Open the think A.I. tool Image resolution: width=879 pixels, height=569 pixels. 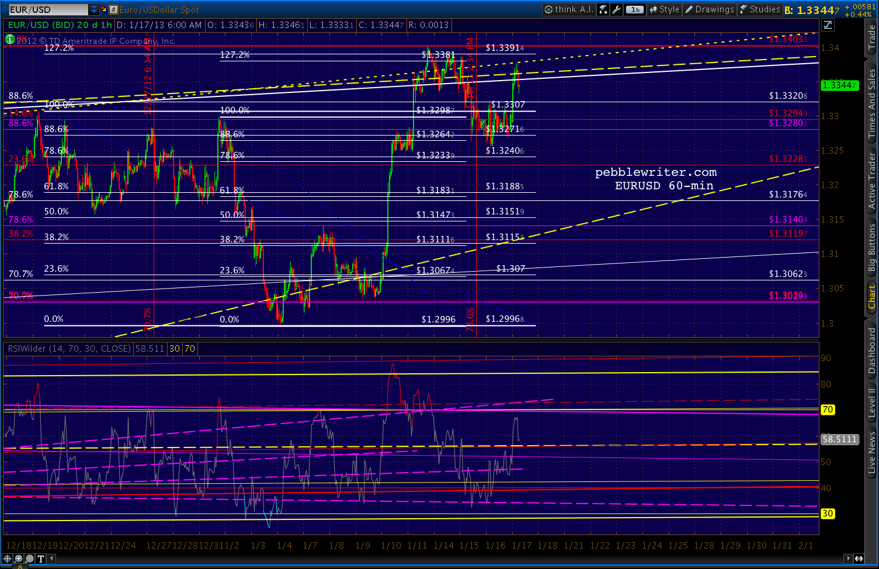coord(568,9)
